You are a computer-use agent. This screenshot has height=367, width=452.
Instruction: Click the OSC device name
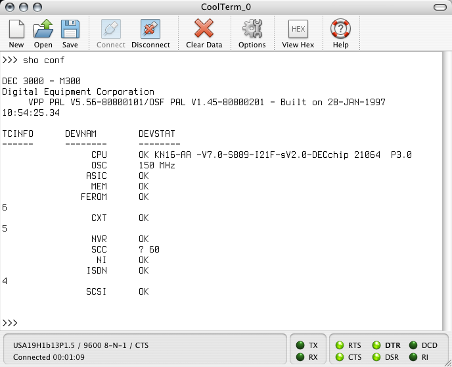click(99, 165)
